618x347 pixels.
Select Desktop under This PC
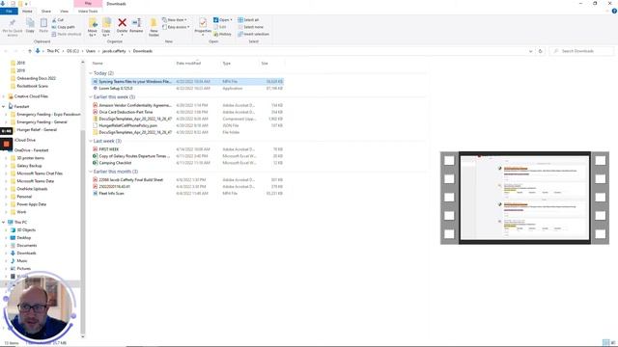coord(23,238)
